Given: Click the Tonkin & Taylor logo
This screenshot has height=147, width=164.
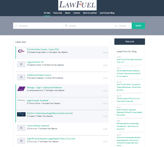Looking at the screenshot, I should pos(21,100).
